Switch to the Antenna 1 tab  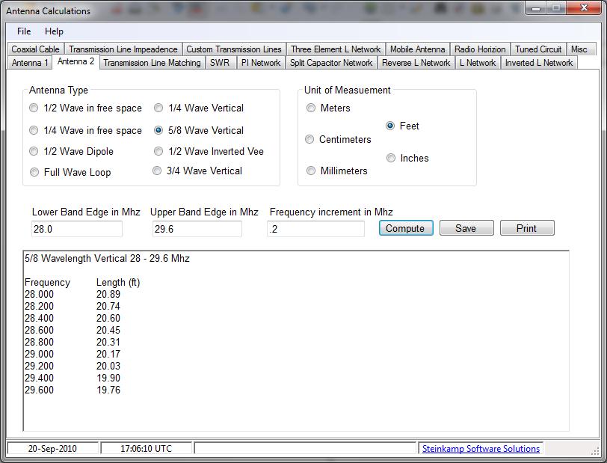tap(30, 63)
